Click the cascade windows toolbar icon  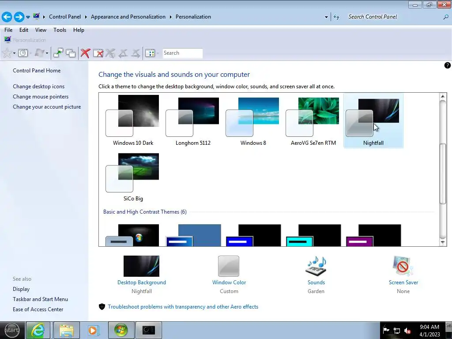(x=71, y=53)
